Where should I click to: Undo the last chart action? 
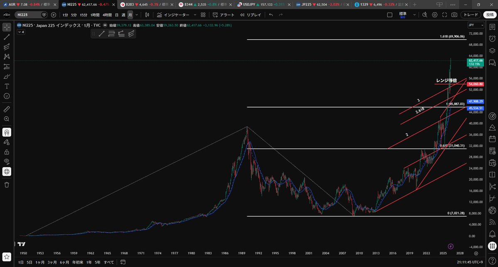271,14
